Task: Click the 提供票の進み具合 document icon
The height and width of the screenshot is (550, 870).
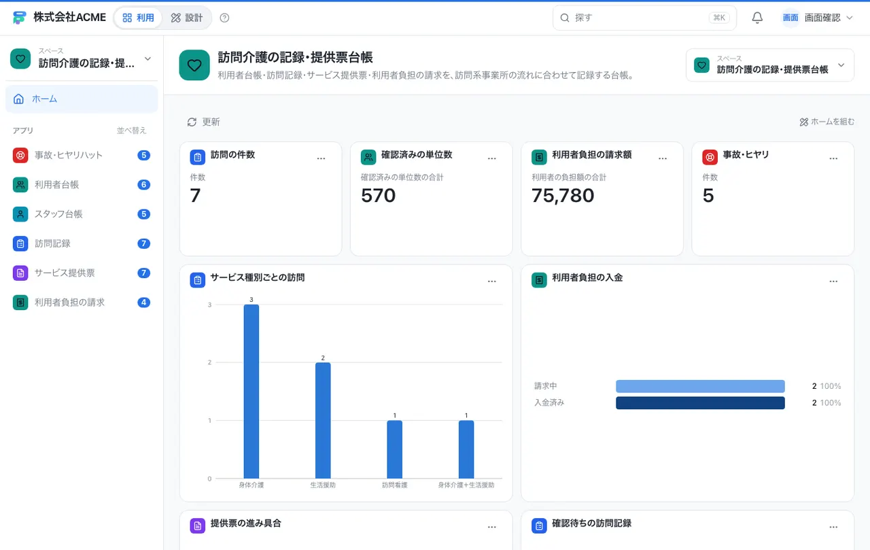Action: point(198,526)
